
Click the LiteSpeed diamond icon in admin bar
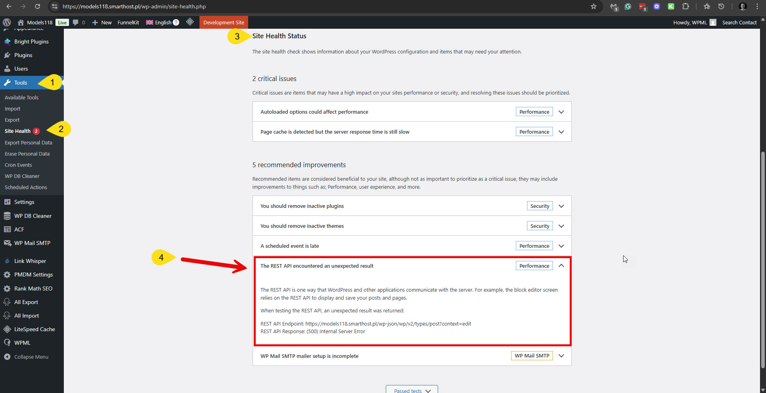[x=190, y=22]
